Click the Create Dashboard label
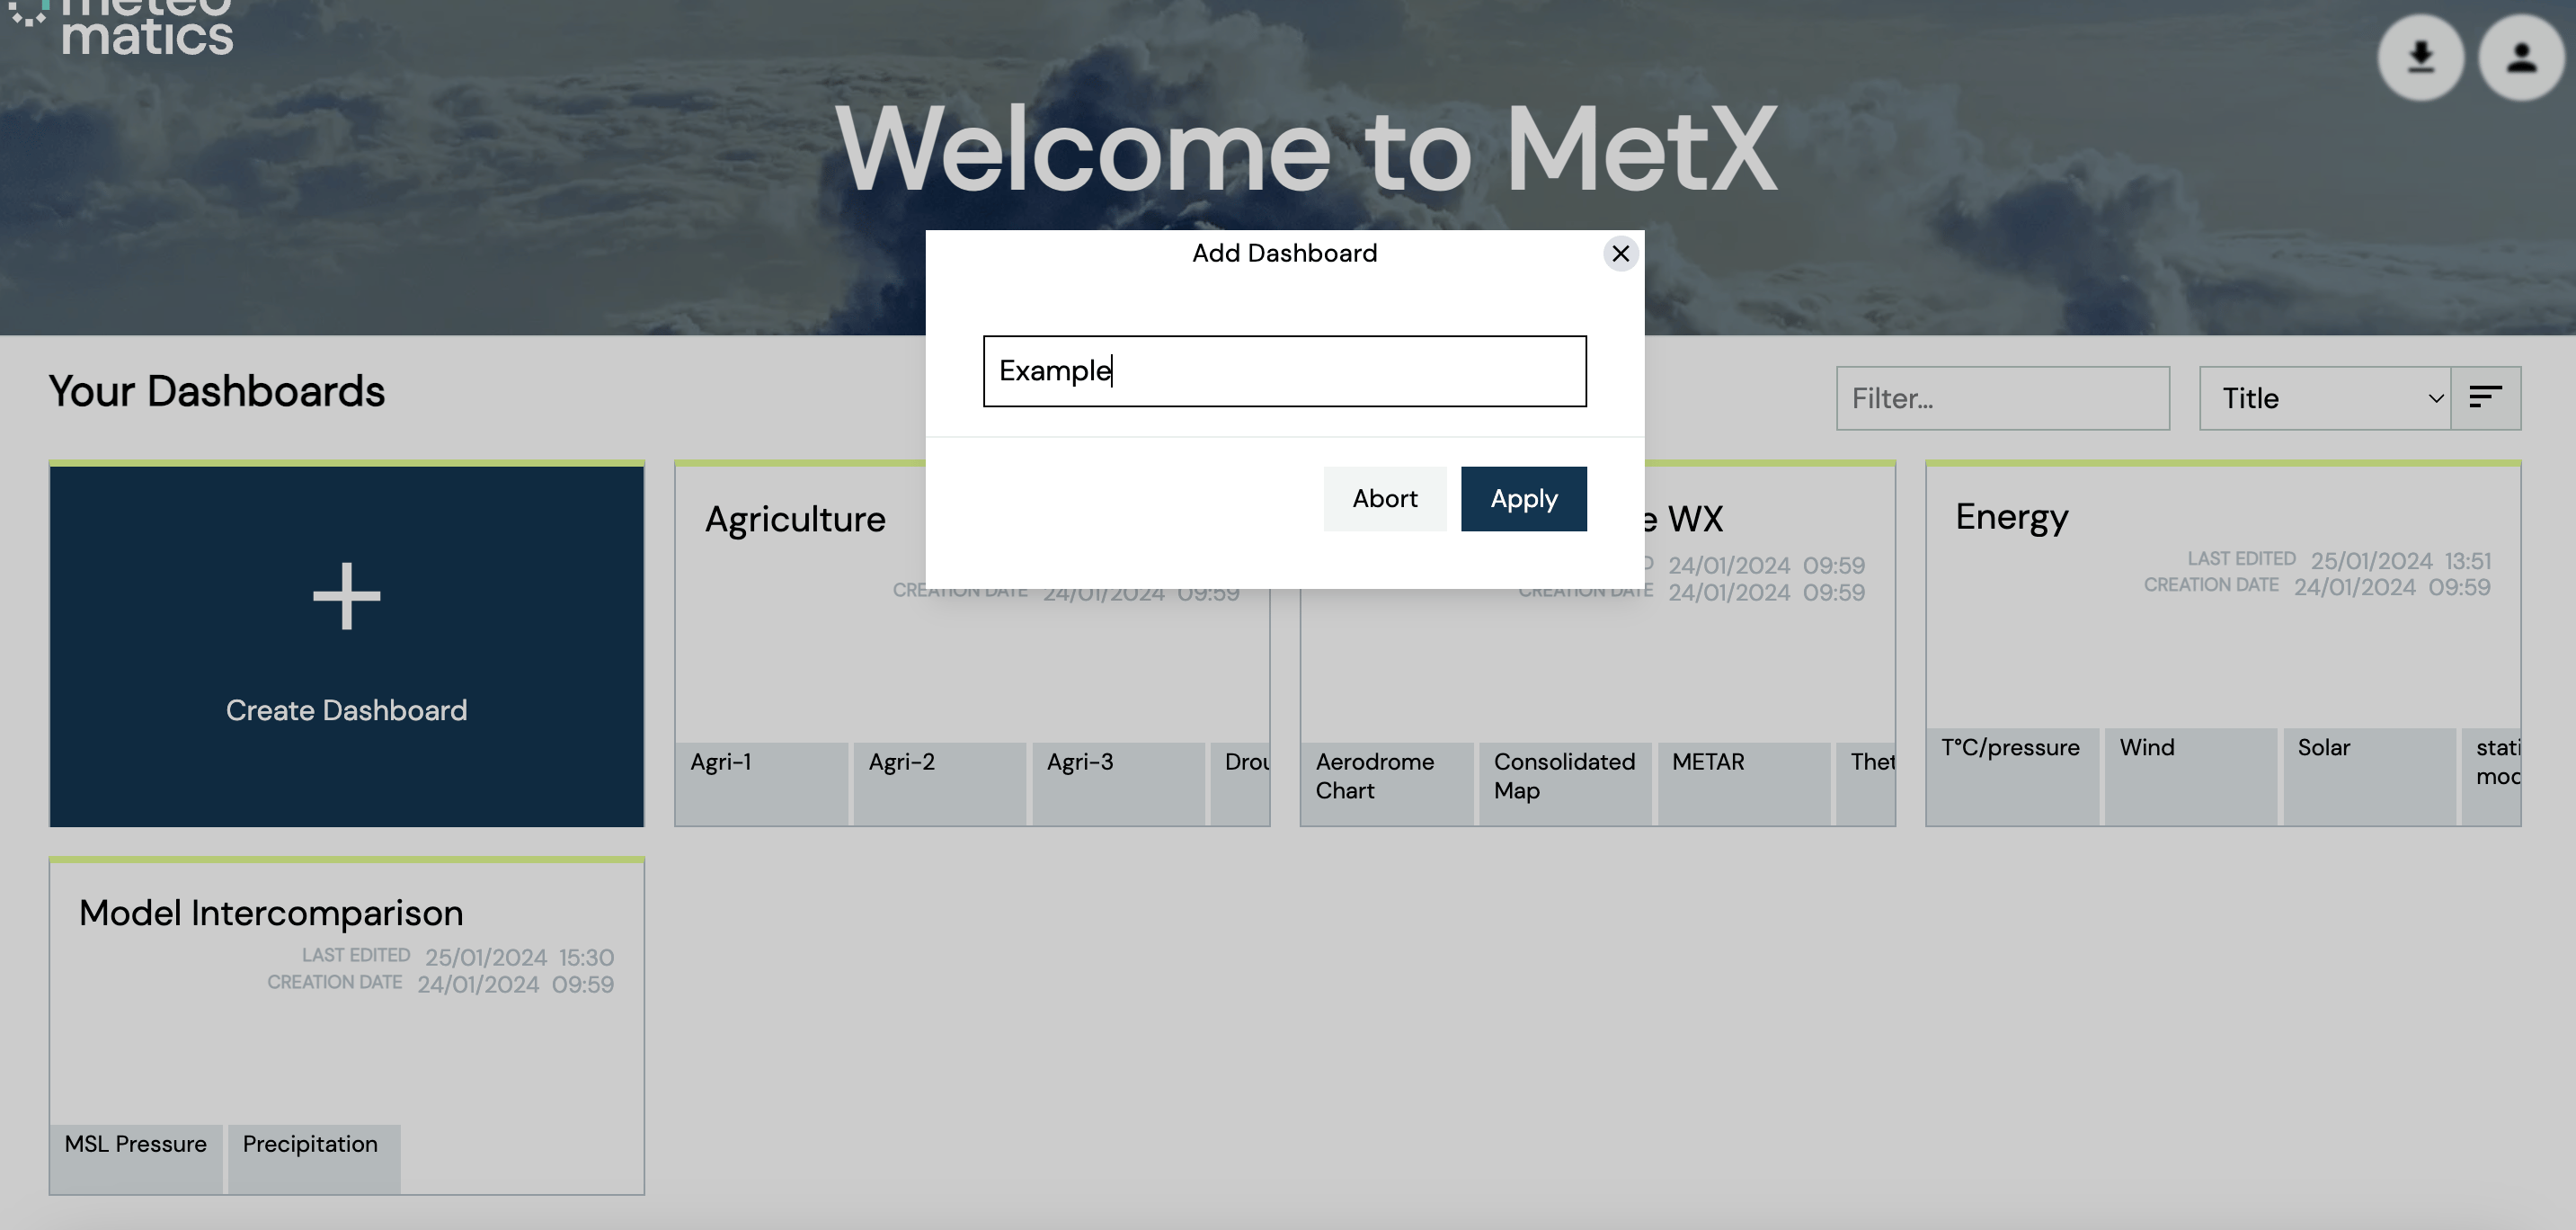The width and height of the screenshot is (2576, 1230). coord(346,710)
